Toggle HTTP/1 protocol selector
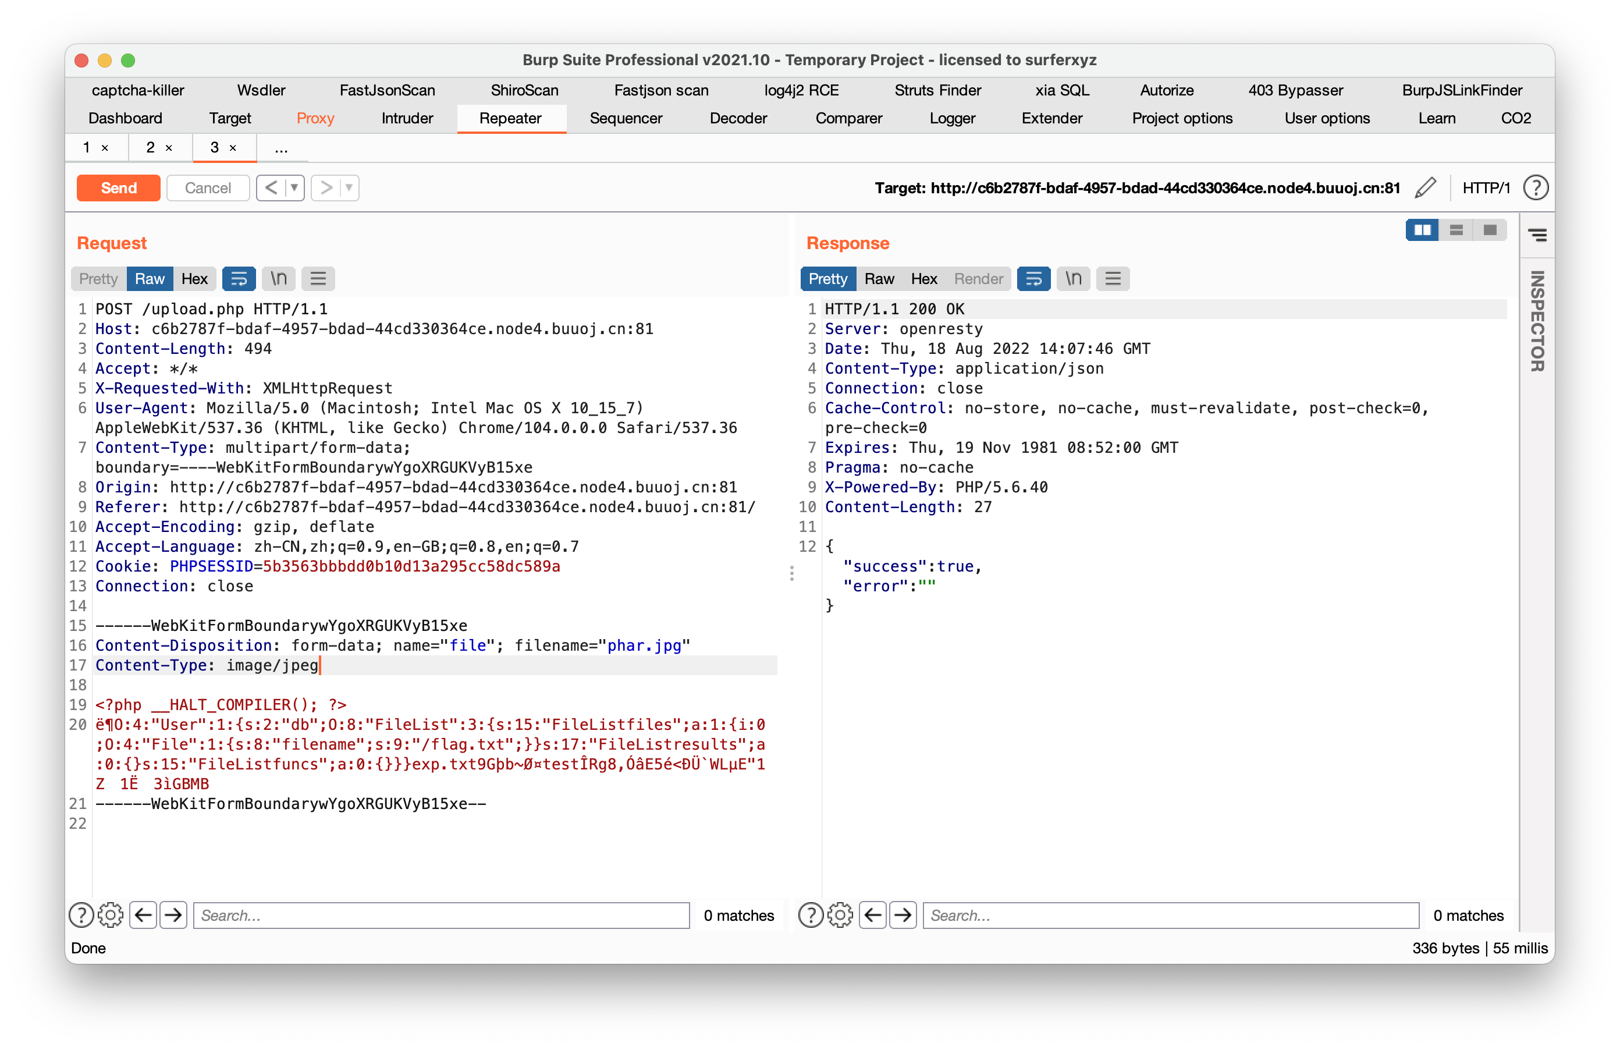Screen dimensions: 1620x1050 1486,188
